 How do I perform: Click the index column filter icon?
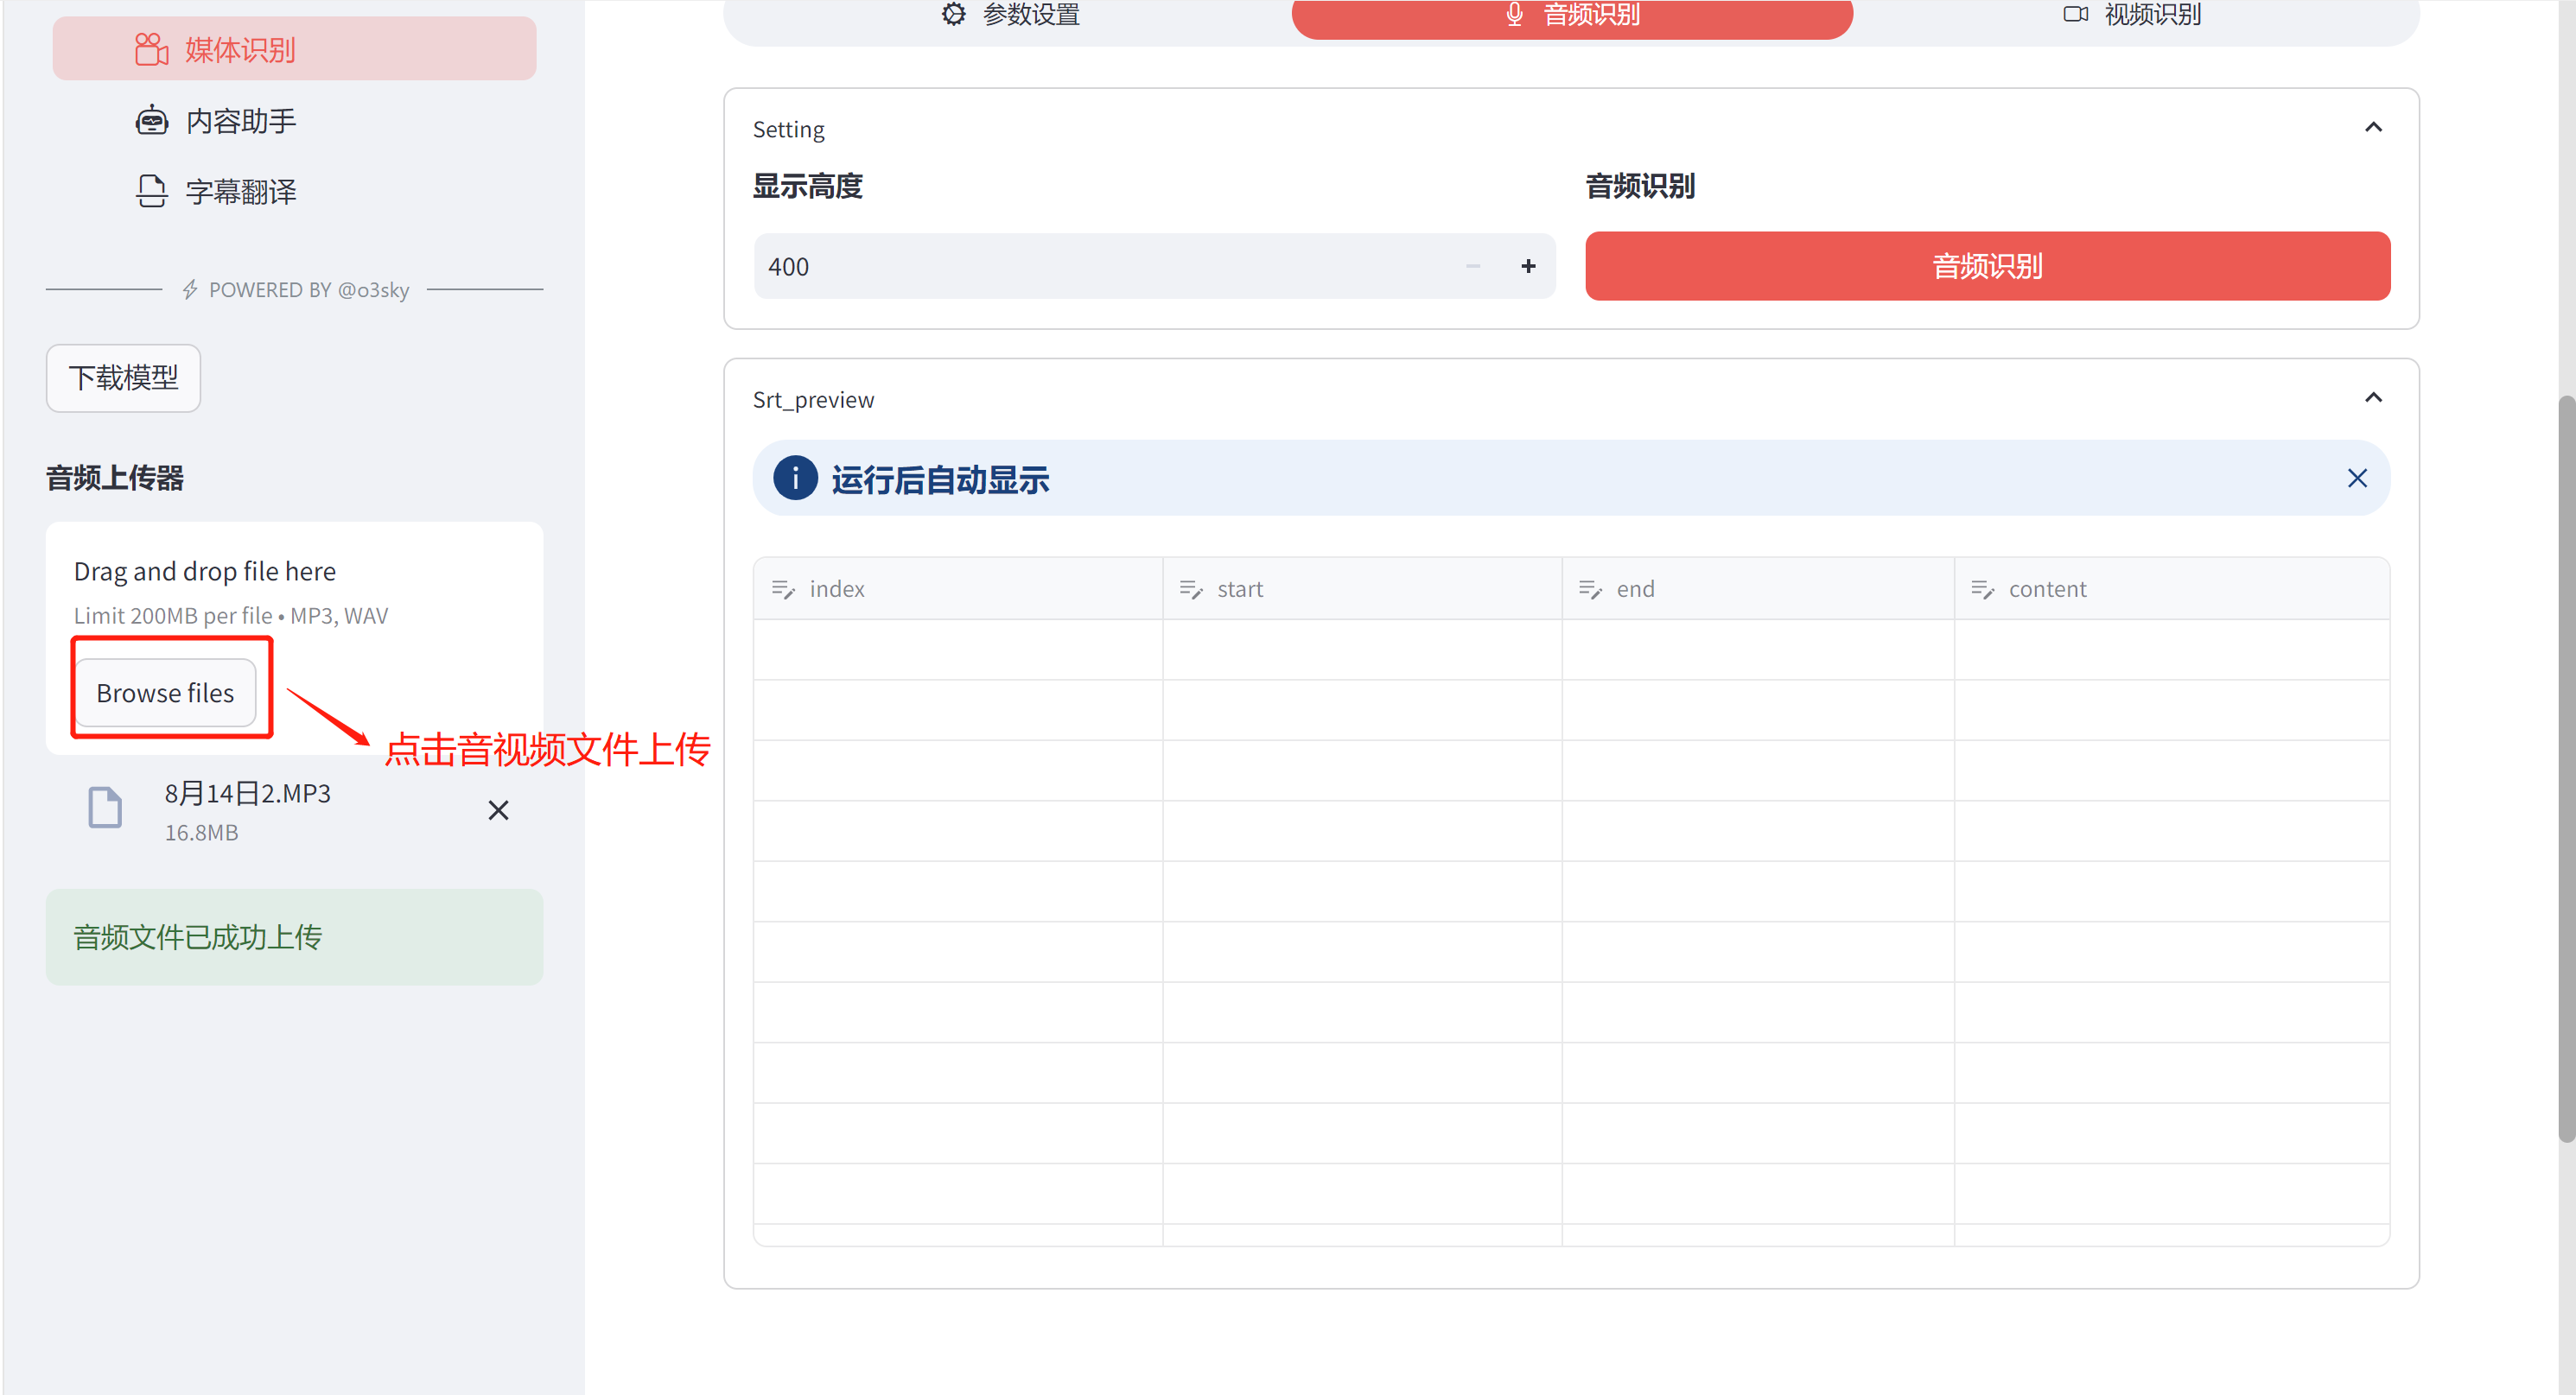pos(784,589)
